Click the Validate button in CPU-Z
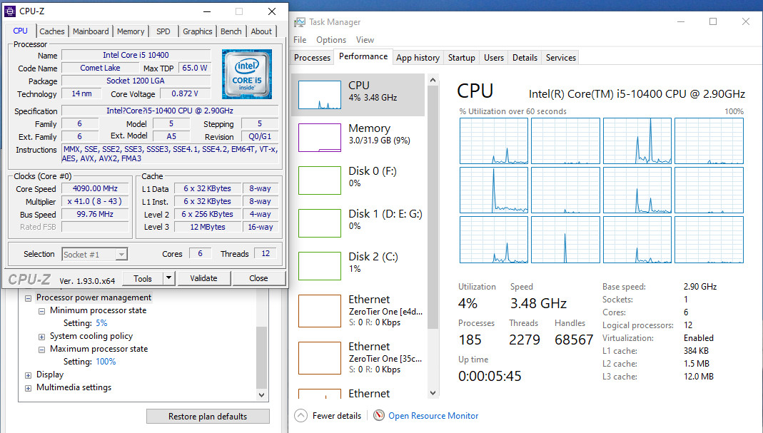The image size is (763, 433). click(x=204, y=278)
